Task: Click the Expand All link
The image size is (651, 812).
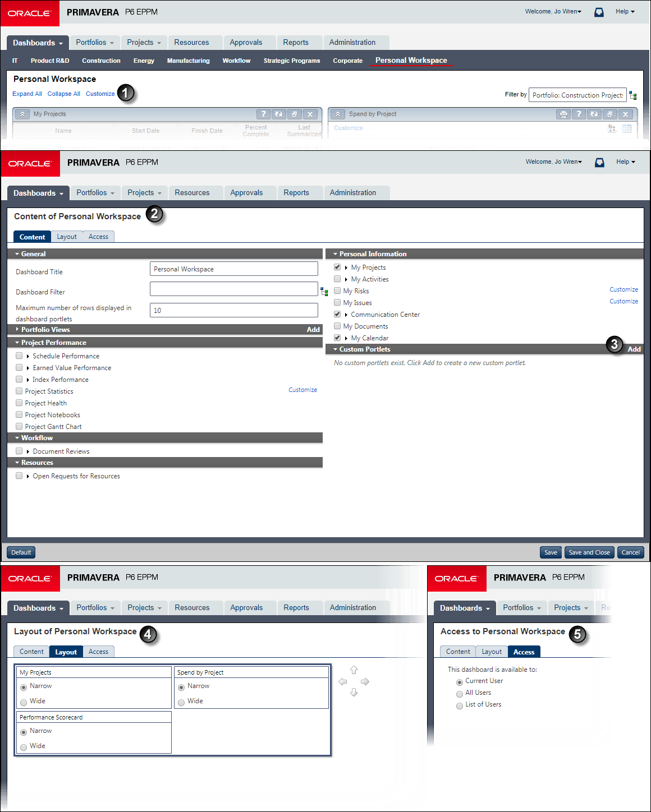Action: tap(27, 94)
